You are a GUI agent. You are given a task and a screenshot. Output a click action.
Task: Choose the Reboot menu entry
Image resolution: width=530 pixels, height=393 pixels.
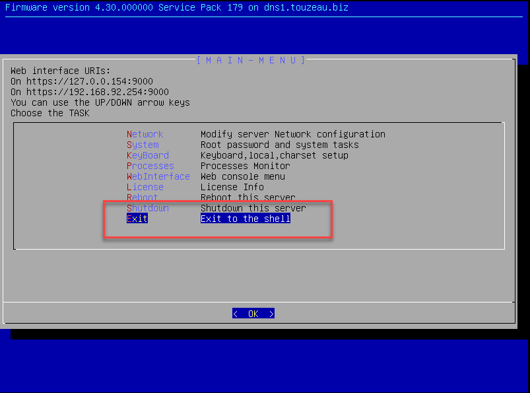coord(142,197)
